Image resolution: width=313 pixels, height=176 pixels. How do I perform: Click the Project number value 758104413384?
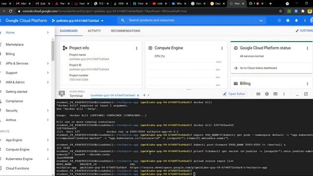(x=79, y=80)
